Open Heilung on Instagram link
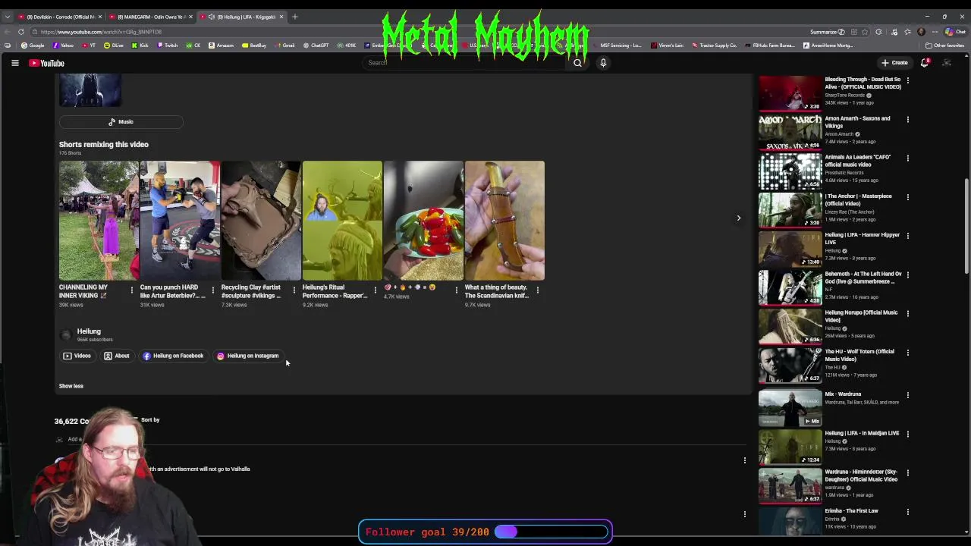971x546 pixels. pyautogui.click(x=248, y=356)
